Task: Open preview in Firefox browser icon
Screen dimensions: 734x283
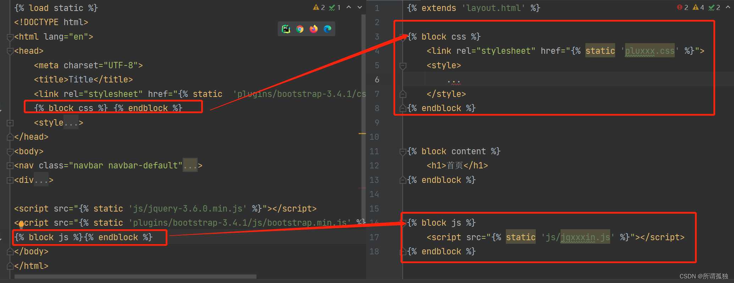Action: coord(314,29)
